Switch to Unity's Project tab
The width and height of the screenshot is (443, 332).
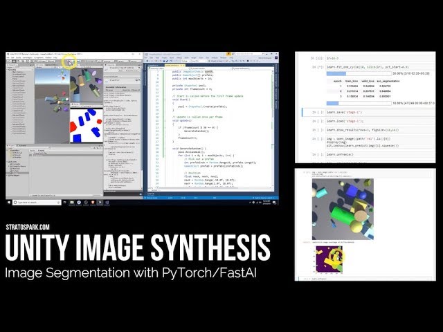point(12,146)
